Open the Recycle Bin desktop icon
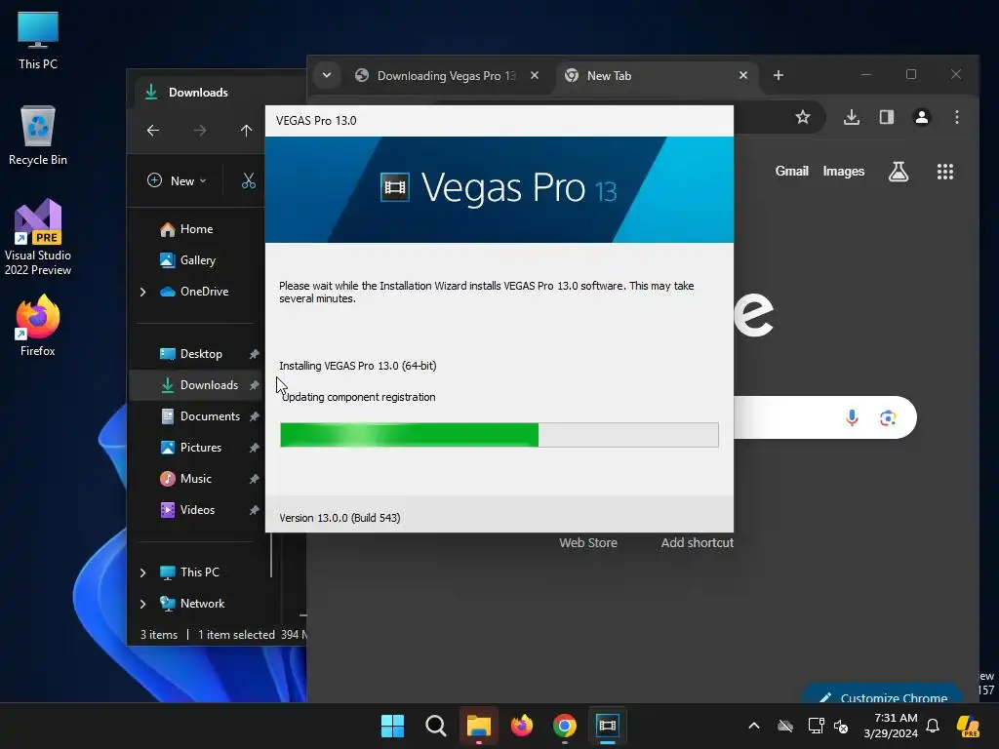The height and width of the screenshot is (749, 999). (38, 136)
